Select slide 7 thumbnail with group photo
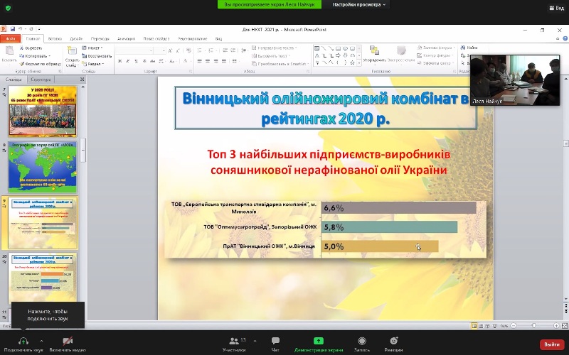This screenshot has height=355, width=569. point(43,111)
